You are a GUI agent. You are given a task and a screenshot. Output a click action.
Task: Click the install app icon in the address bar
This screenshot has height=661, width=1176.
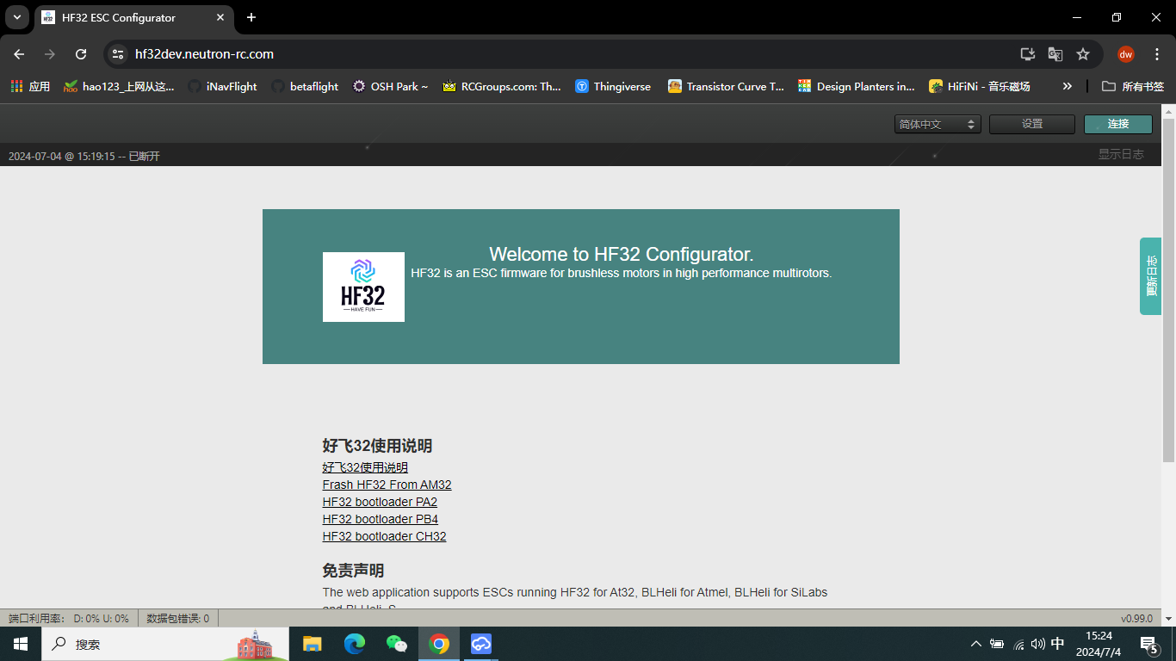point(1028,54)
